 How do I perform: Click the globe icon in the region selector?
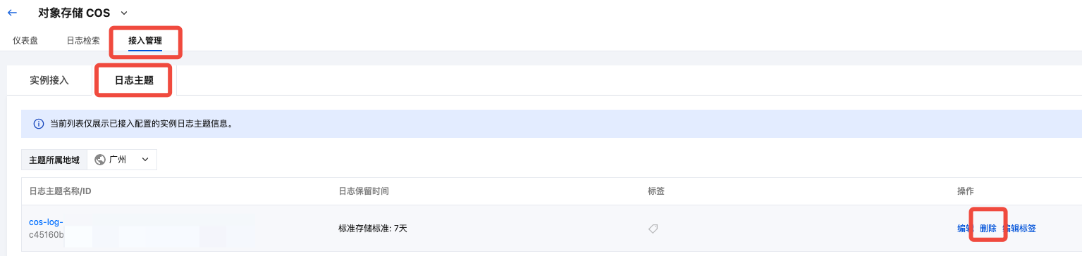point(99,160)
